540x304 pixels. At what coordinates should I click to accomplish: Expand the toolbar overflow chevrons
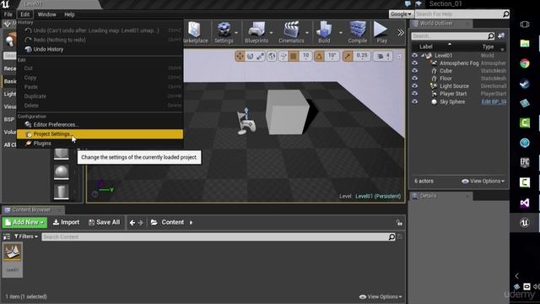click(401, 33)
